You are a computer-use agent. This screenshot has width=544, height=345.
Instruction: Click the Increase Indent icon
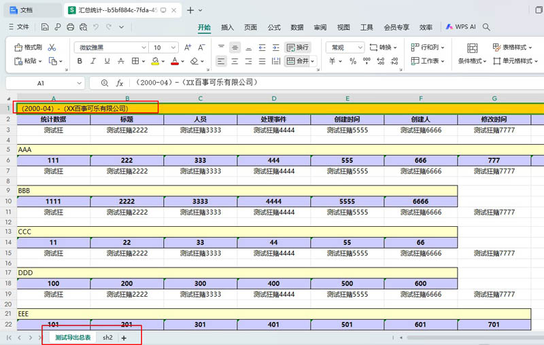tap(276, 48)
